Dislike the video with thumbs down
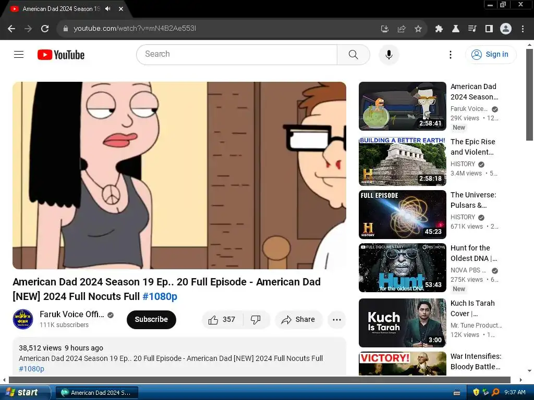Image resolution: width=534 pixels, height=400 pixels. pyautogui.click(x=256, y=319)
